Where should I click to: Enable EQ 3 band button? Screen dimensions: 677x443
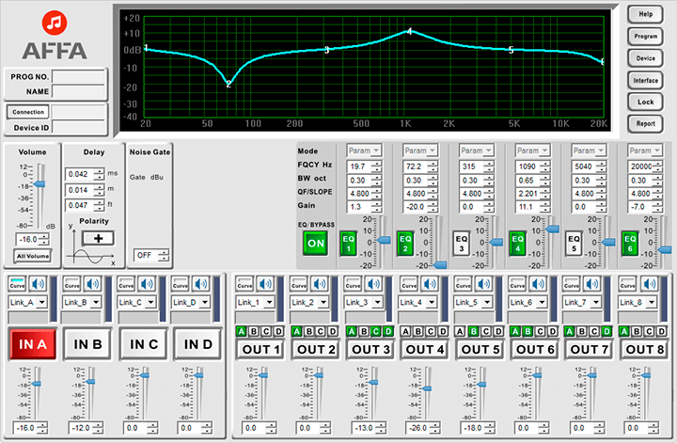(461, 244)
